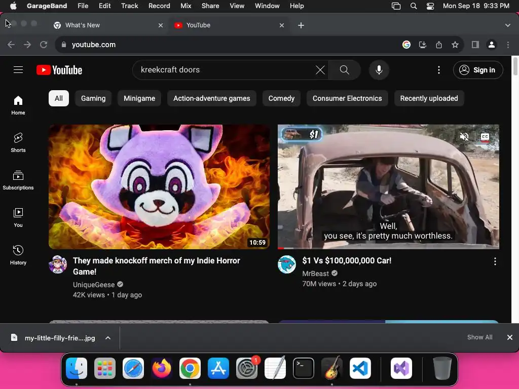Select Consumer Electronics filter chip
This screenshot has height=389, width=519.
(347, 98)
